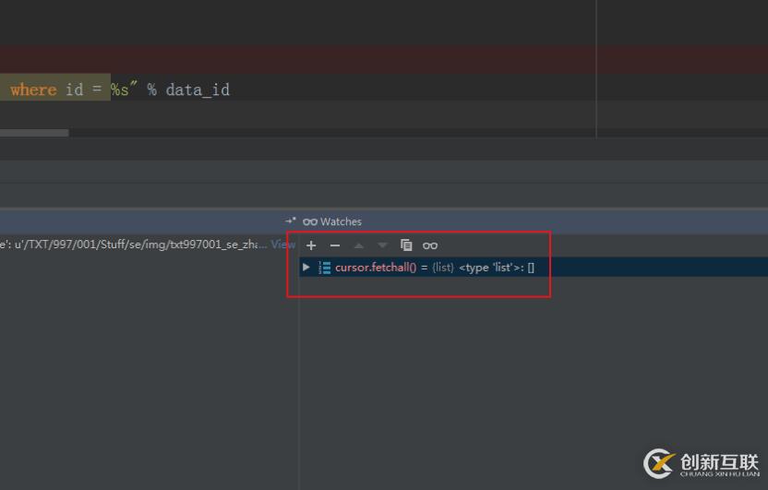The image size is (768, 490).
Task: Select the cursor.fetchall() watch row
Action: (x=534, y=268)
